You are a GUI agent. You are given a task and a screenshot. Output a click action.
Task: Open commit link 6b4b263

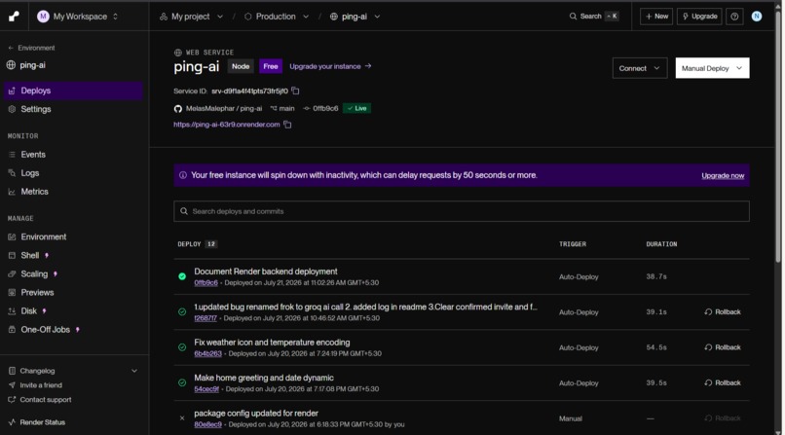207,353
